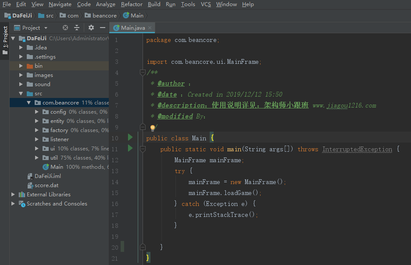411x265 pixels.
Task: Expand the sound folder
Action: [21, 84]
